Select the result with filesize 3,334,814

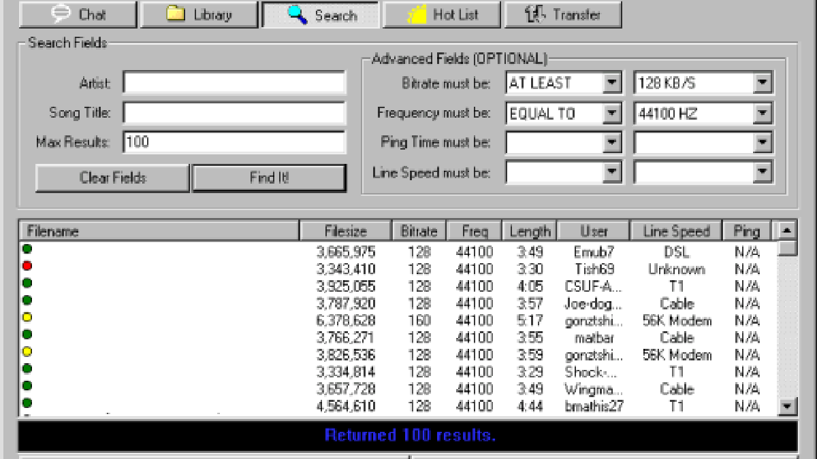(346, 372)
